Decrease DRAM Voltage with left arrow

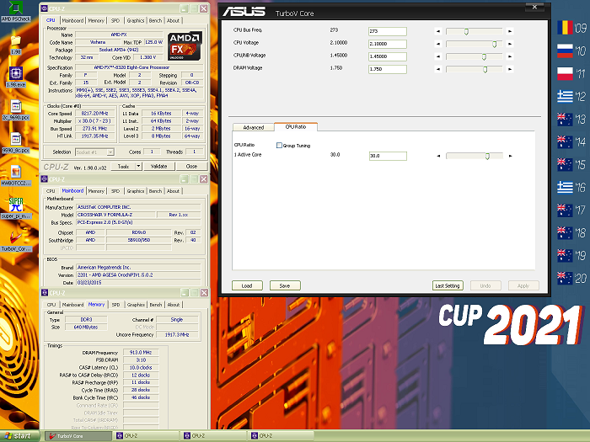click(438, 69)
